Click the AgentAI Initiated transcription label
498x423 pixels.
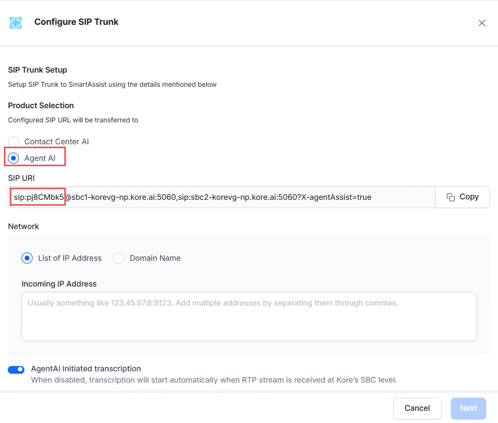pos(86,368)
